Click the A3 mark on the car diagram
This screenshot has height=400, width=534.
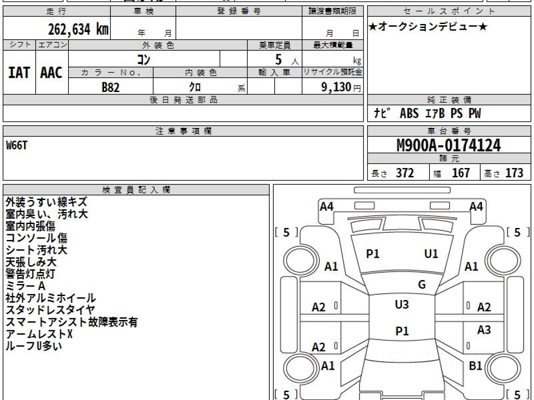[484, 330]
